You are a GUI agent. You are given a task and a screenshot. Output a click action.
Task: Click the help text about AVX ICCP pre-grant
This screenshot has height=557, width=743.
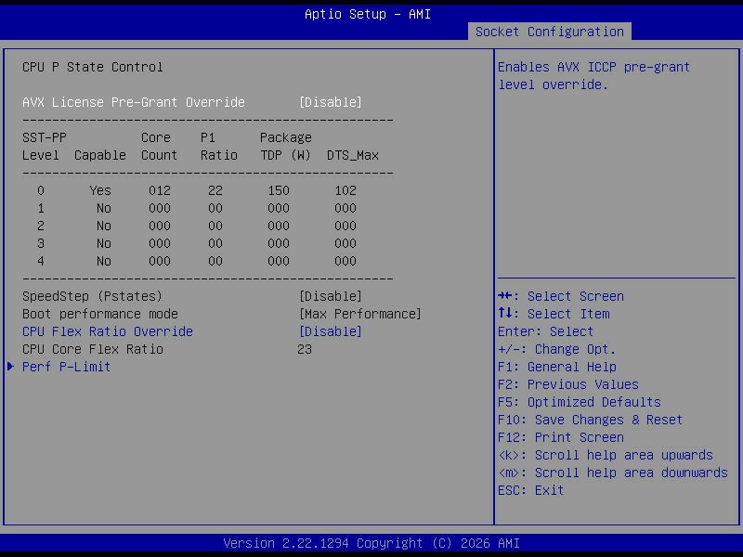click(x=593, y=76)
